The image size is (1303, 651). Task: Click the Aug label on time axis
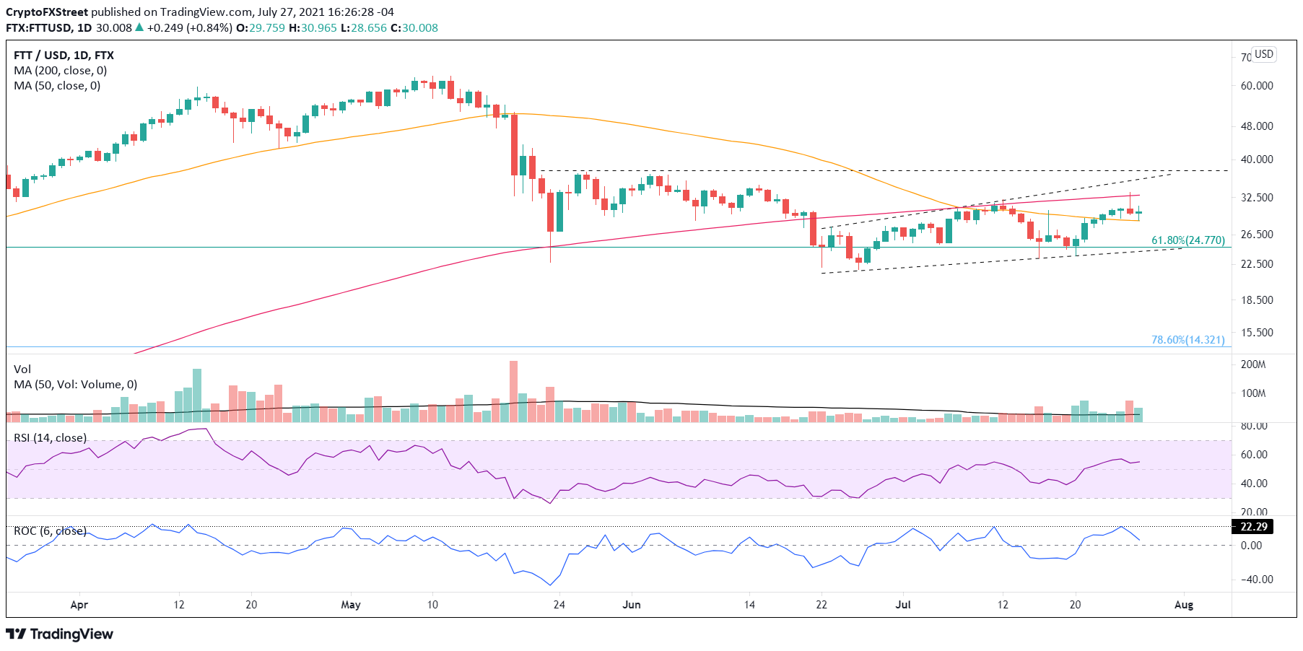(1184, 605)
